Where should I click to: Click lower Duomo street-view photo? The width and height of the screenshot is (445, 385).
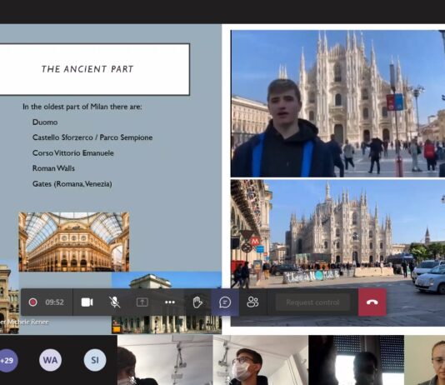click(337, 252)
